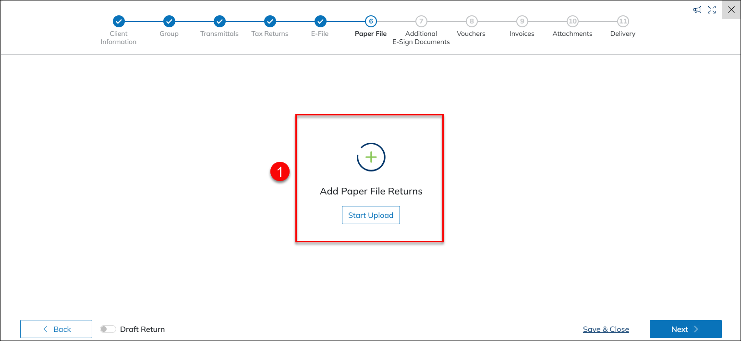Click the Start Upload button
Image resolution: width=741 pixels, height=341 pixels.
coord(371,215)
